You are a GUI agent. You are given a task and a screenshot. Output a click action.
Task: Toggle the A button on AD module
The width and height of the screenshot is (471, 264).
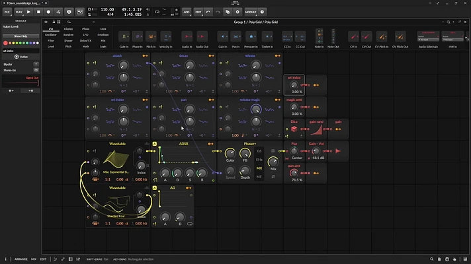click(x=154, y=188)
